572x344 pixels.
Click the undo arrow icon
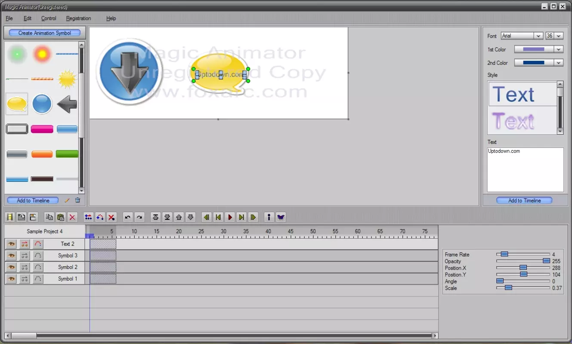tap(127, 217)
